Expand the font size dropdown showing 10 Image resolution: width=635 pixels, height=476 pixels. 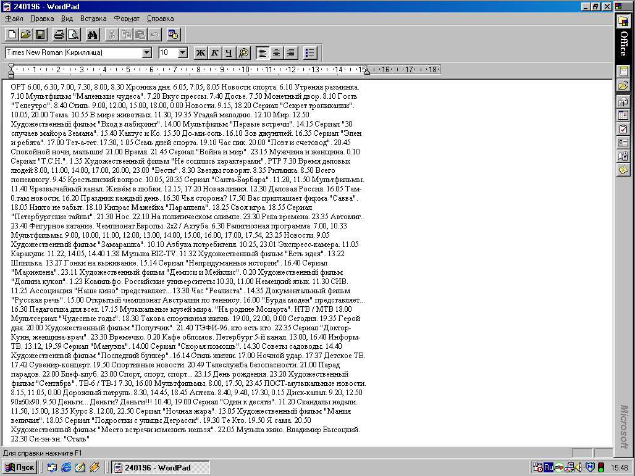tap(182, 53)
